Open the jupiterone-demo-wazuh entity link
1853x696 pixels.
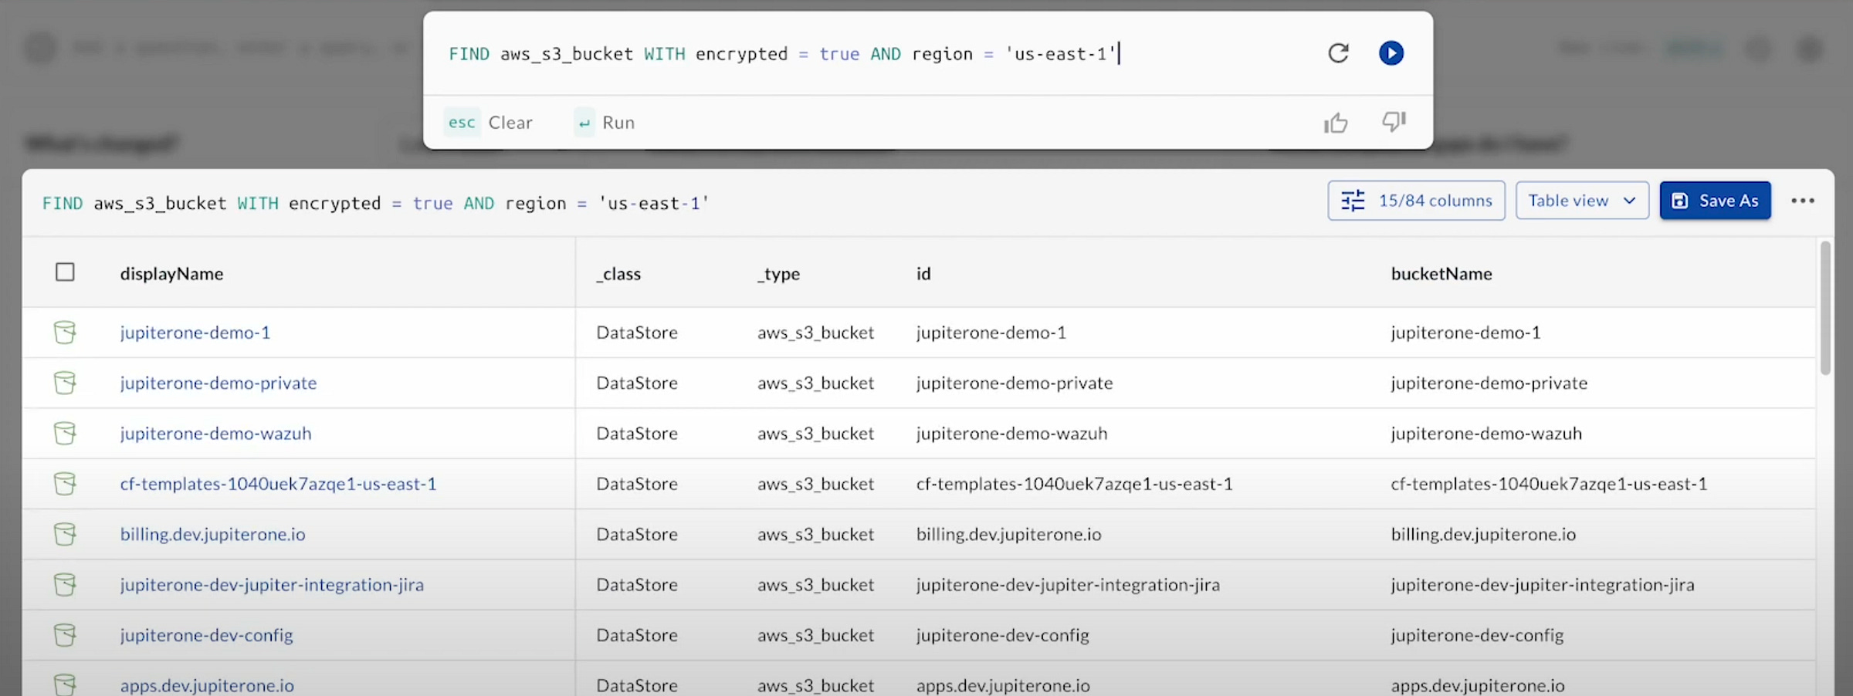coord(216,434)
